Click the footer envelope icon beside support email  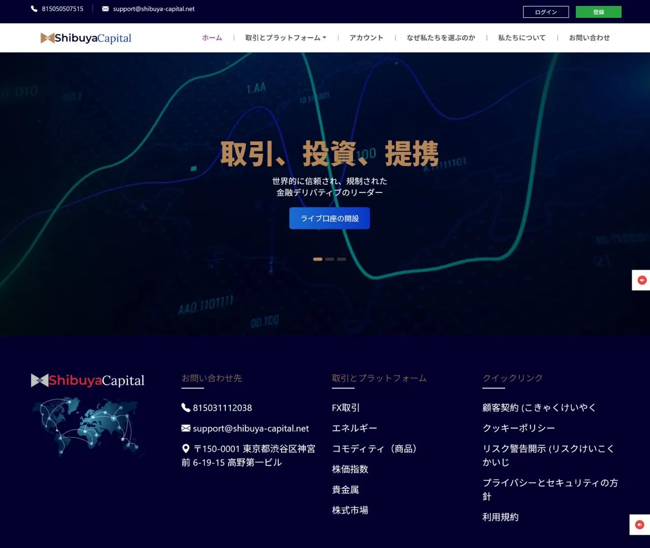186,428
